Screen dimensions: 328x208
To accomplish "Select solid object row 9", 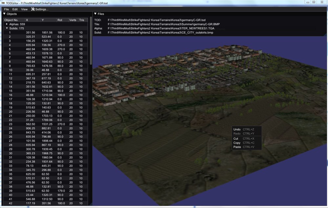I will (x=45, y=66).
